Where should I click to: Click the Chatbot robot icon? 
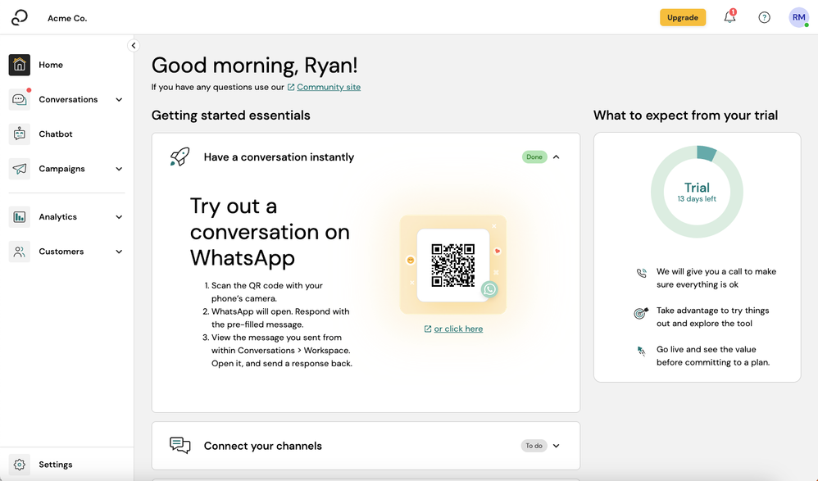pyautogui.click(x=20, y=134)
